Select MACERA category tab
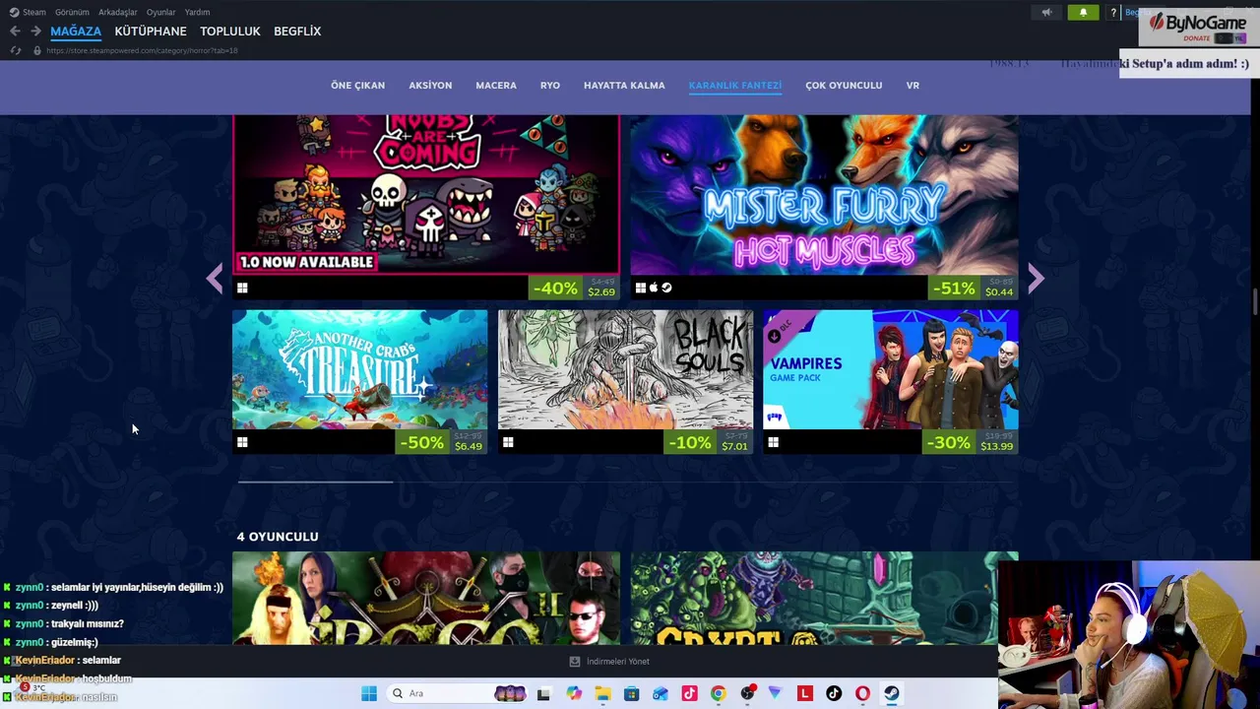Image resolution: width=1260 pixels, height=709 pixels. [496, 86]
